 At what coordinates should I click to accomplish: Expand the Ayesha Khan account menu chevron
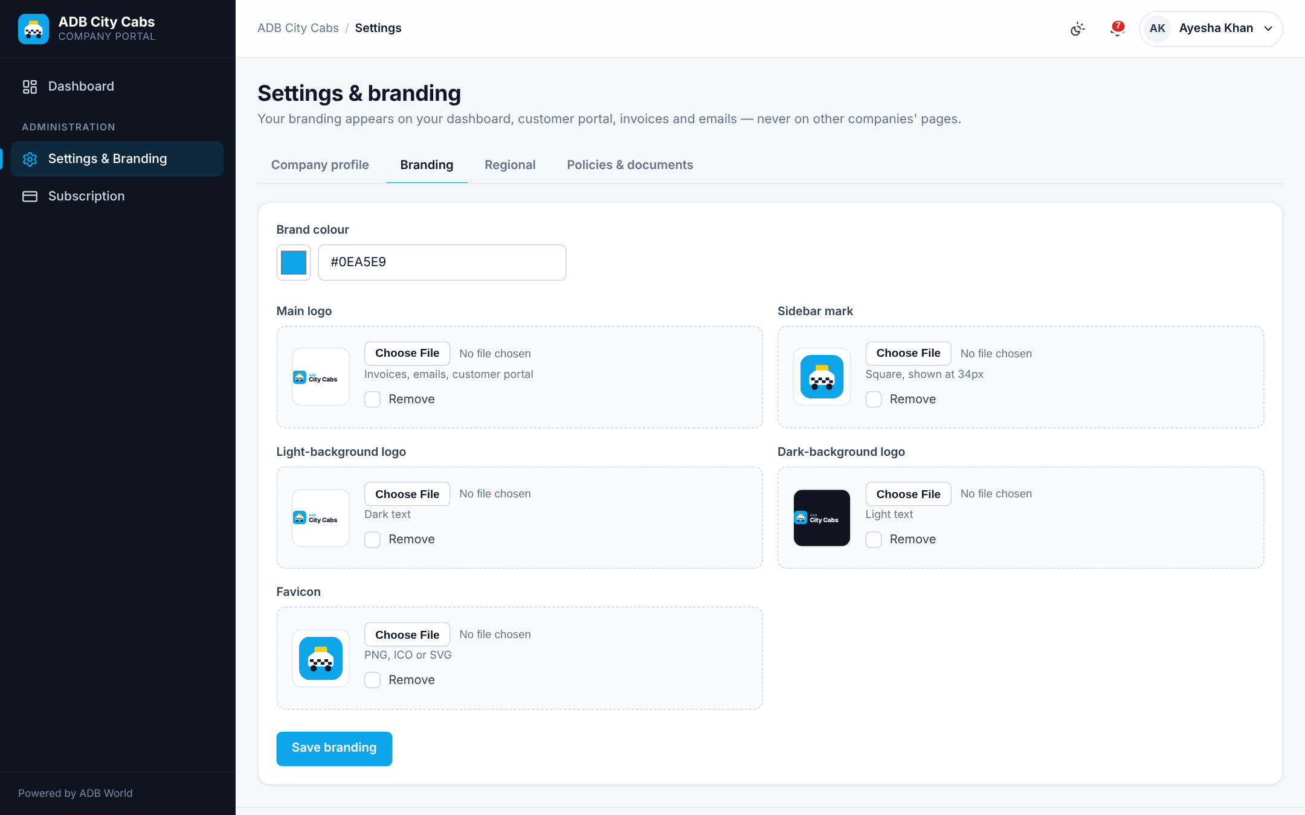point(1268,28)
